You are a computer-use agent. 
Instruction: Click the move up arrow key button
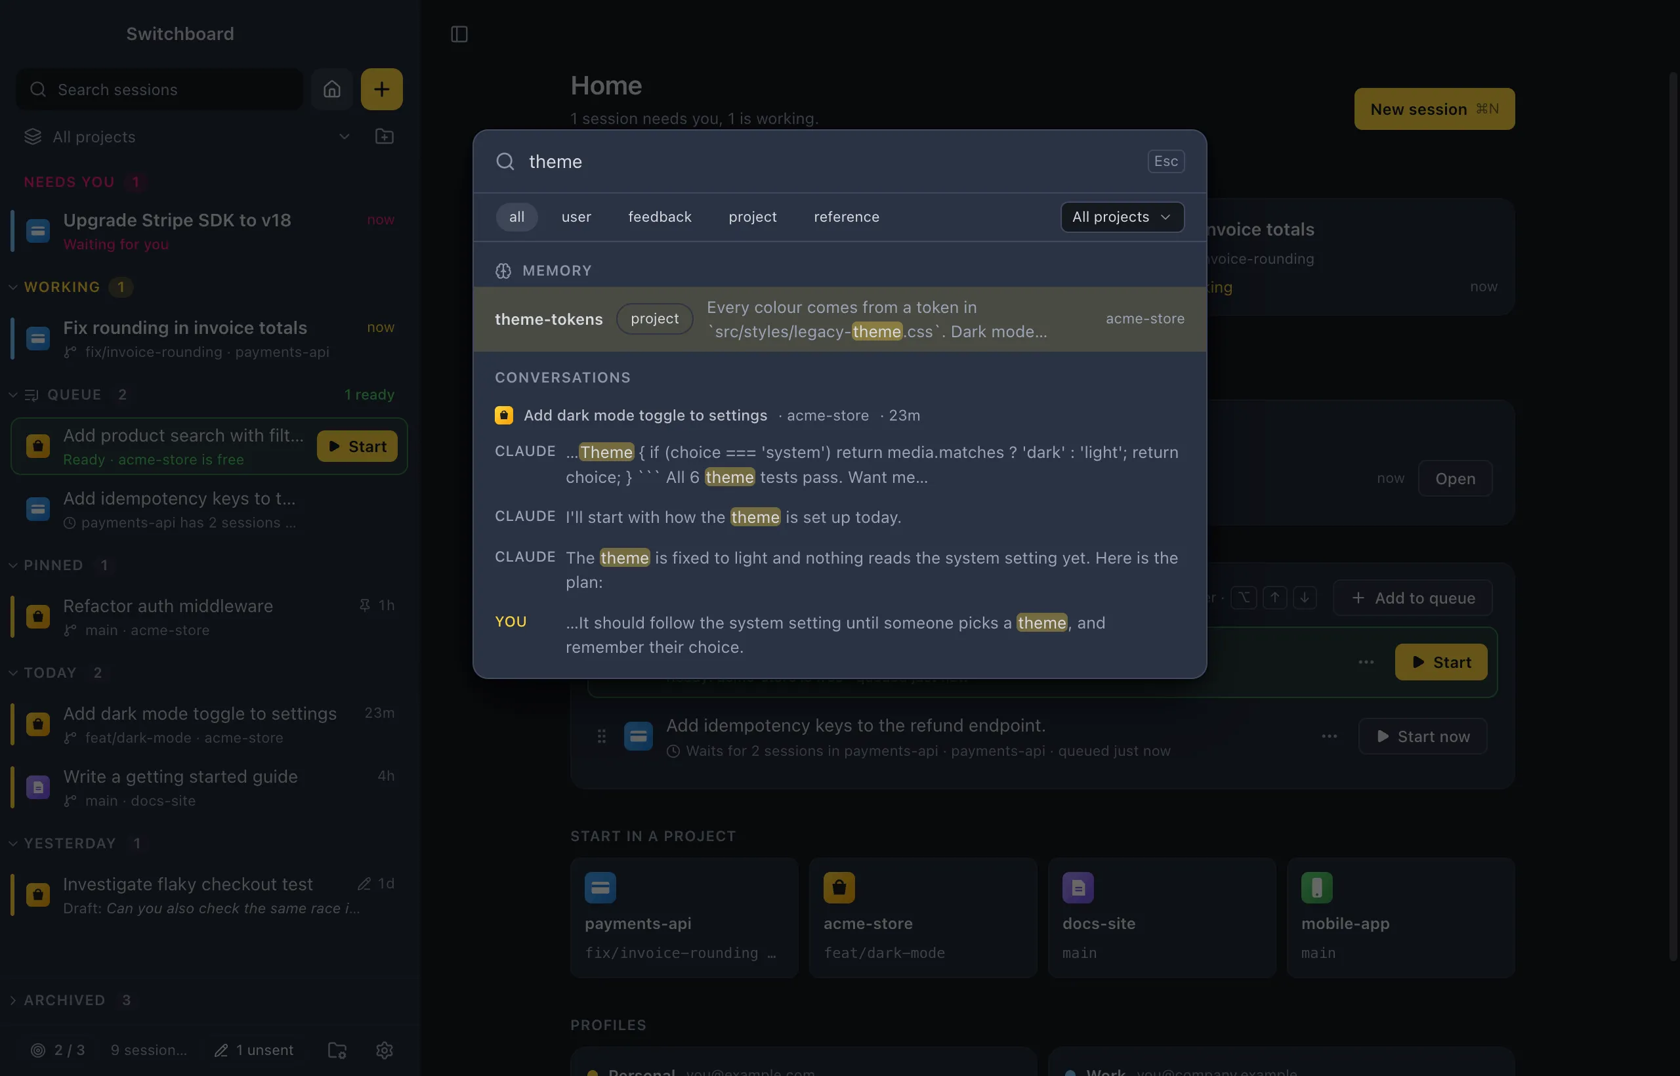pyautogui.click(x=1275, y=598)
